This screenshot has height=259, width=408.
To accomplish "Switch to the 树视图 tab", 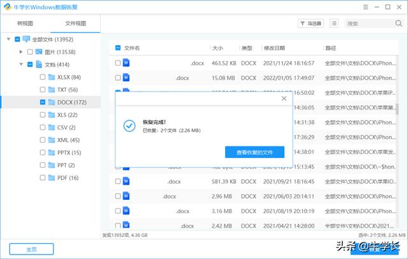I will [x=25, y=24].
